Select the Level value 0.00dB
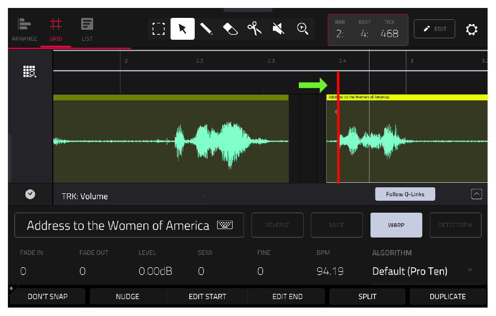Viewport: 496px width, 316px height. [155, 271]
